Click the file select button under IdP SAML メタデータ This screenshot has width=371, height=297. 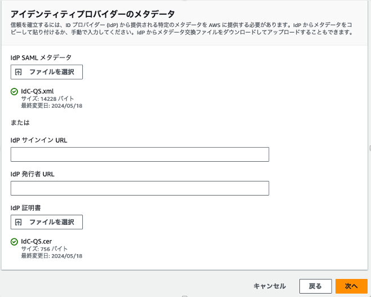pos(47,72)
